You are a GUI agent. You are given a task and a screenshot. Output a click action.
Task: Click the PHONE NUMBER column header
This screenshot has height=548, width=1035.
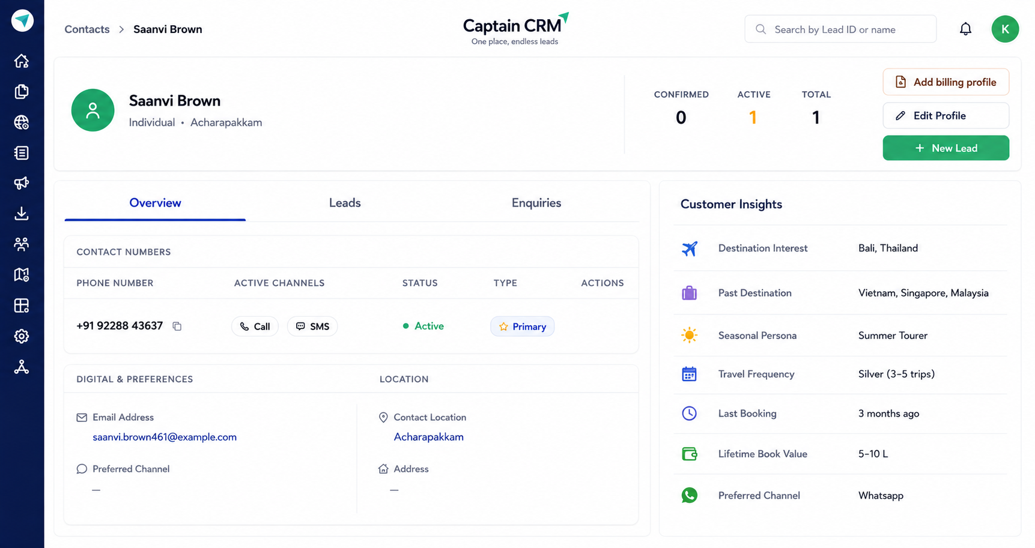coord(115,283)
